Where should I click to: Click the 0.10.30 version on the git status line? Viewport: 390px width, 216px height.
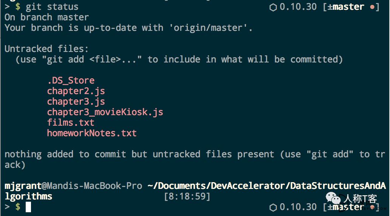tap(298, 7)
